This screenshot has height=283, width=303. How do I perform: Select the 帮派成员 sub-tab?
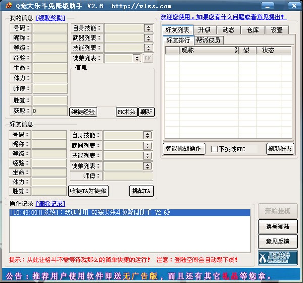(x=209, y=40)
